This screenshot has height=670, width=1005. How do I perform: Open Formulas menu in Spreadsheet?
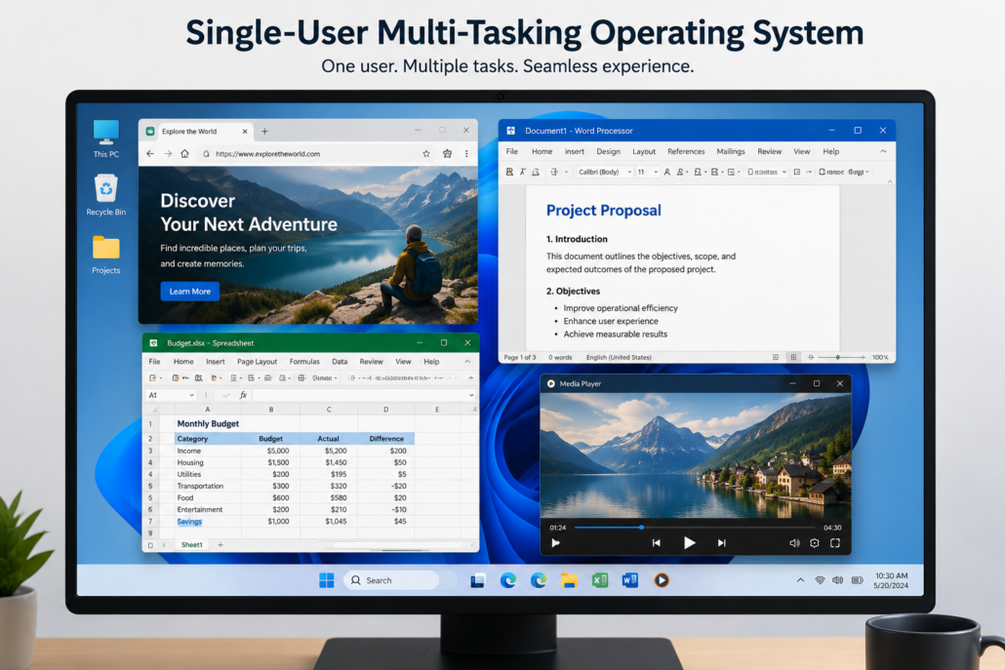pos(304,362)
